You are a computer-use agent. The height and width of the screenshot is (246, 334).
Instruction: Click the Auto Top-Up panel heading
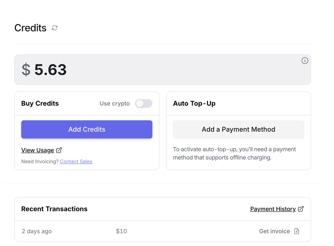tap(194, 104)
